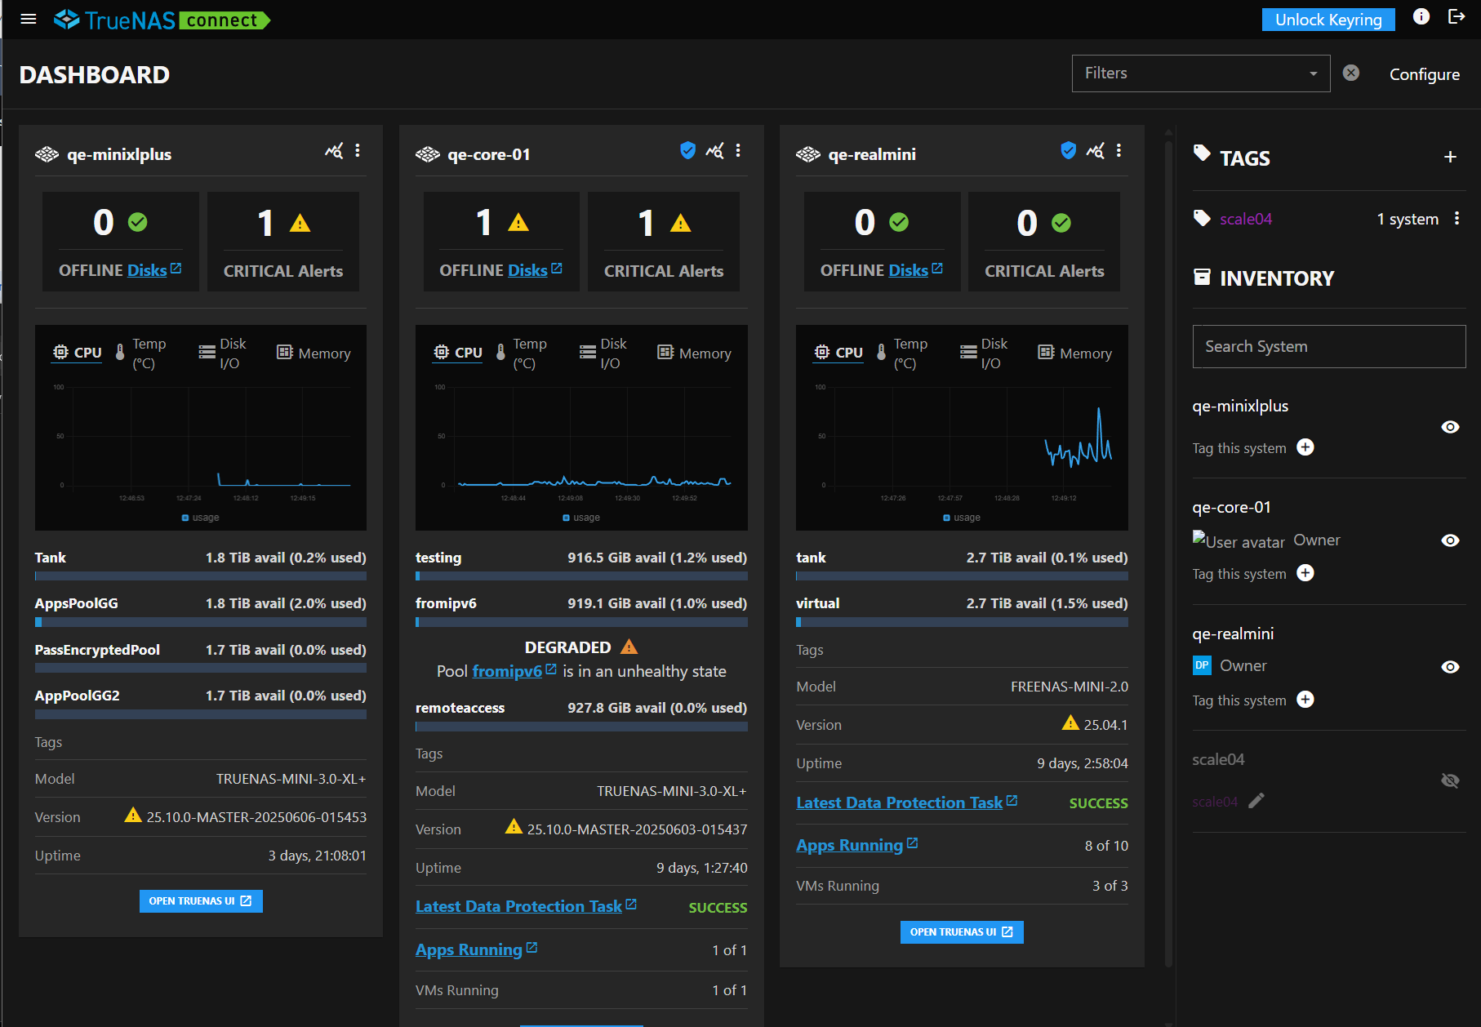Viewport: 1481px width, 1027px height.
Task: Click the info icon in top bar
Action: (1421, 17)
